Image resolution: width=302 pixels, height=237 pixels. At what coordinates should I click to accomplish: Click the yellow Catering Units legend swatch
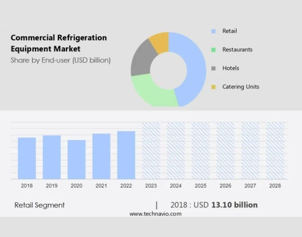pyautogui.click(x=214, y=87)
